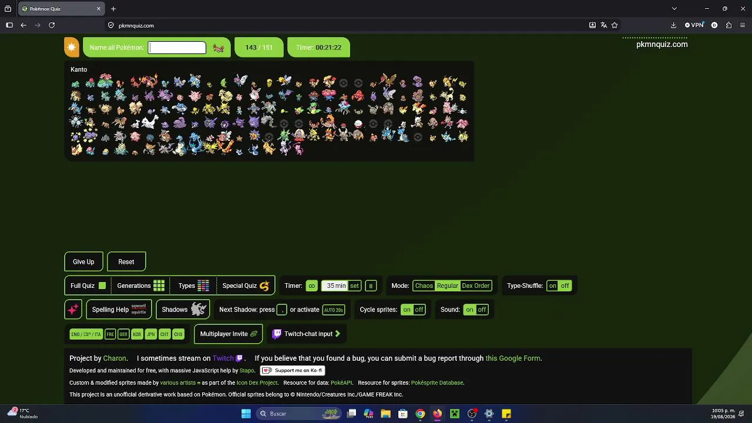The image size is (752, 423).
Task: Activate AUTO 20s next shadow
Action: pyautogui.click(x=334, y=310)
